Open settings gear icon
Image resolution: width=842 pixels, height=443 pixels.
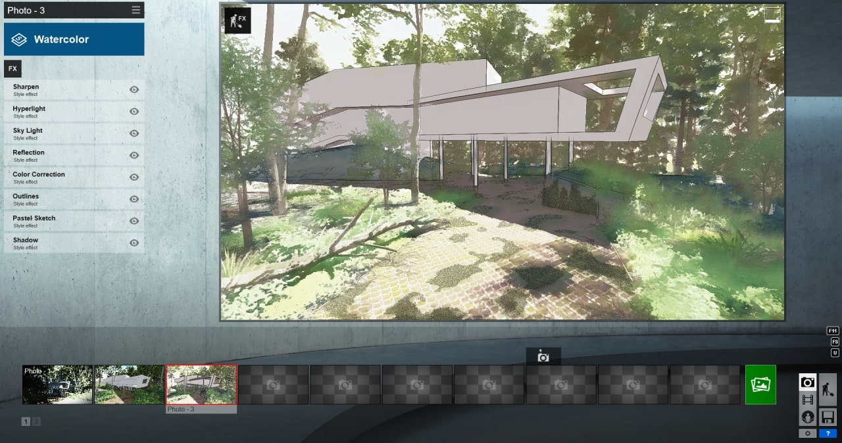tap(808, 434)
